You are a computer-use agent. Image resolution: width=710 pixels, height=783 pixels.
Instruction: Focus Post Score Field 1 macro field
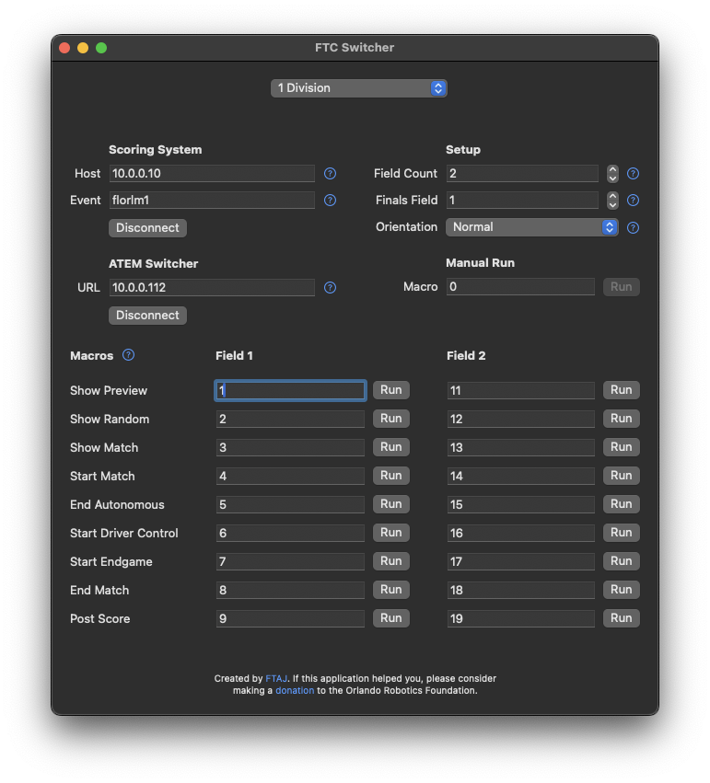pos(290,618)
